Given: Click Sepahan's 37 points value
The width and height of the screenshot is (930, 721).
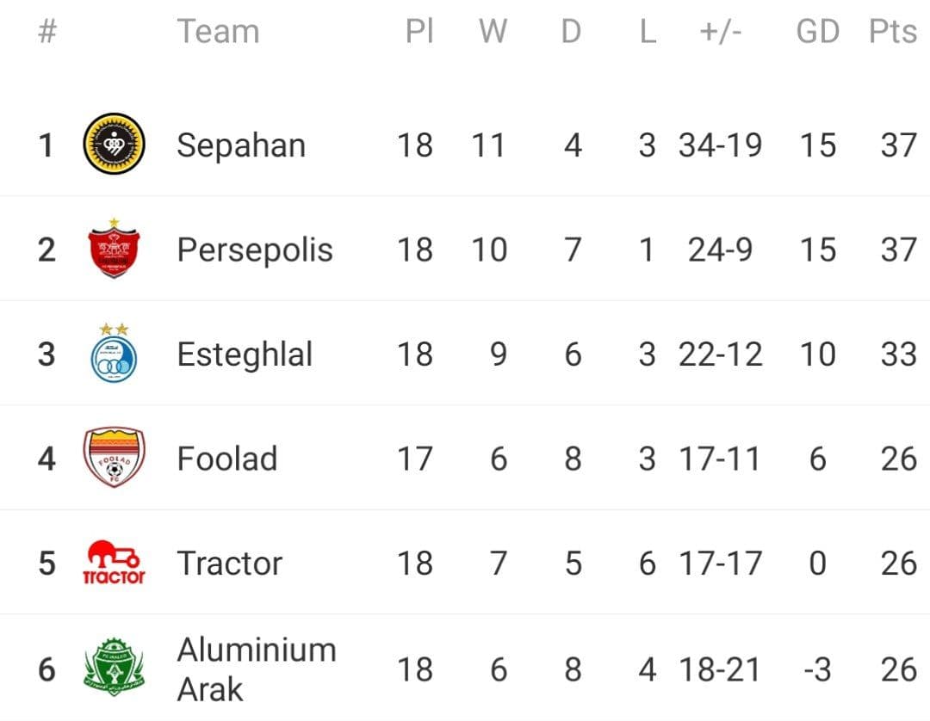Looking at the screenshot, I should [x=898, y=145].
